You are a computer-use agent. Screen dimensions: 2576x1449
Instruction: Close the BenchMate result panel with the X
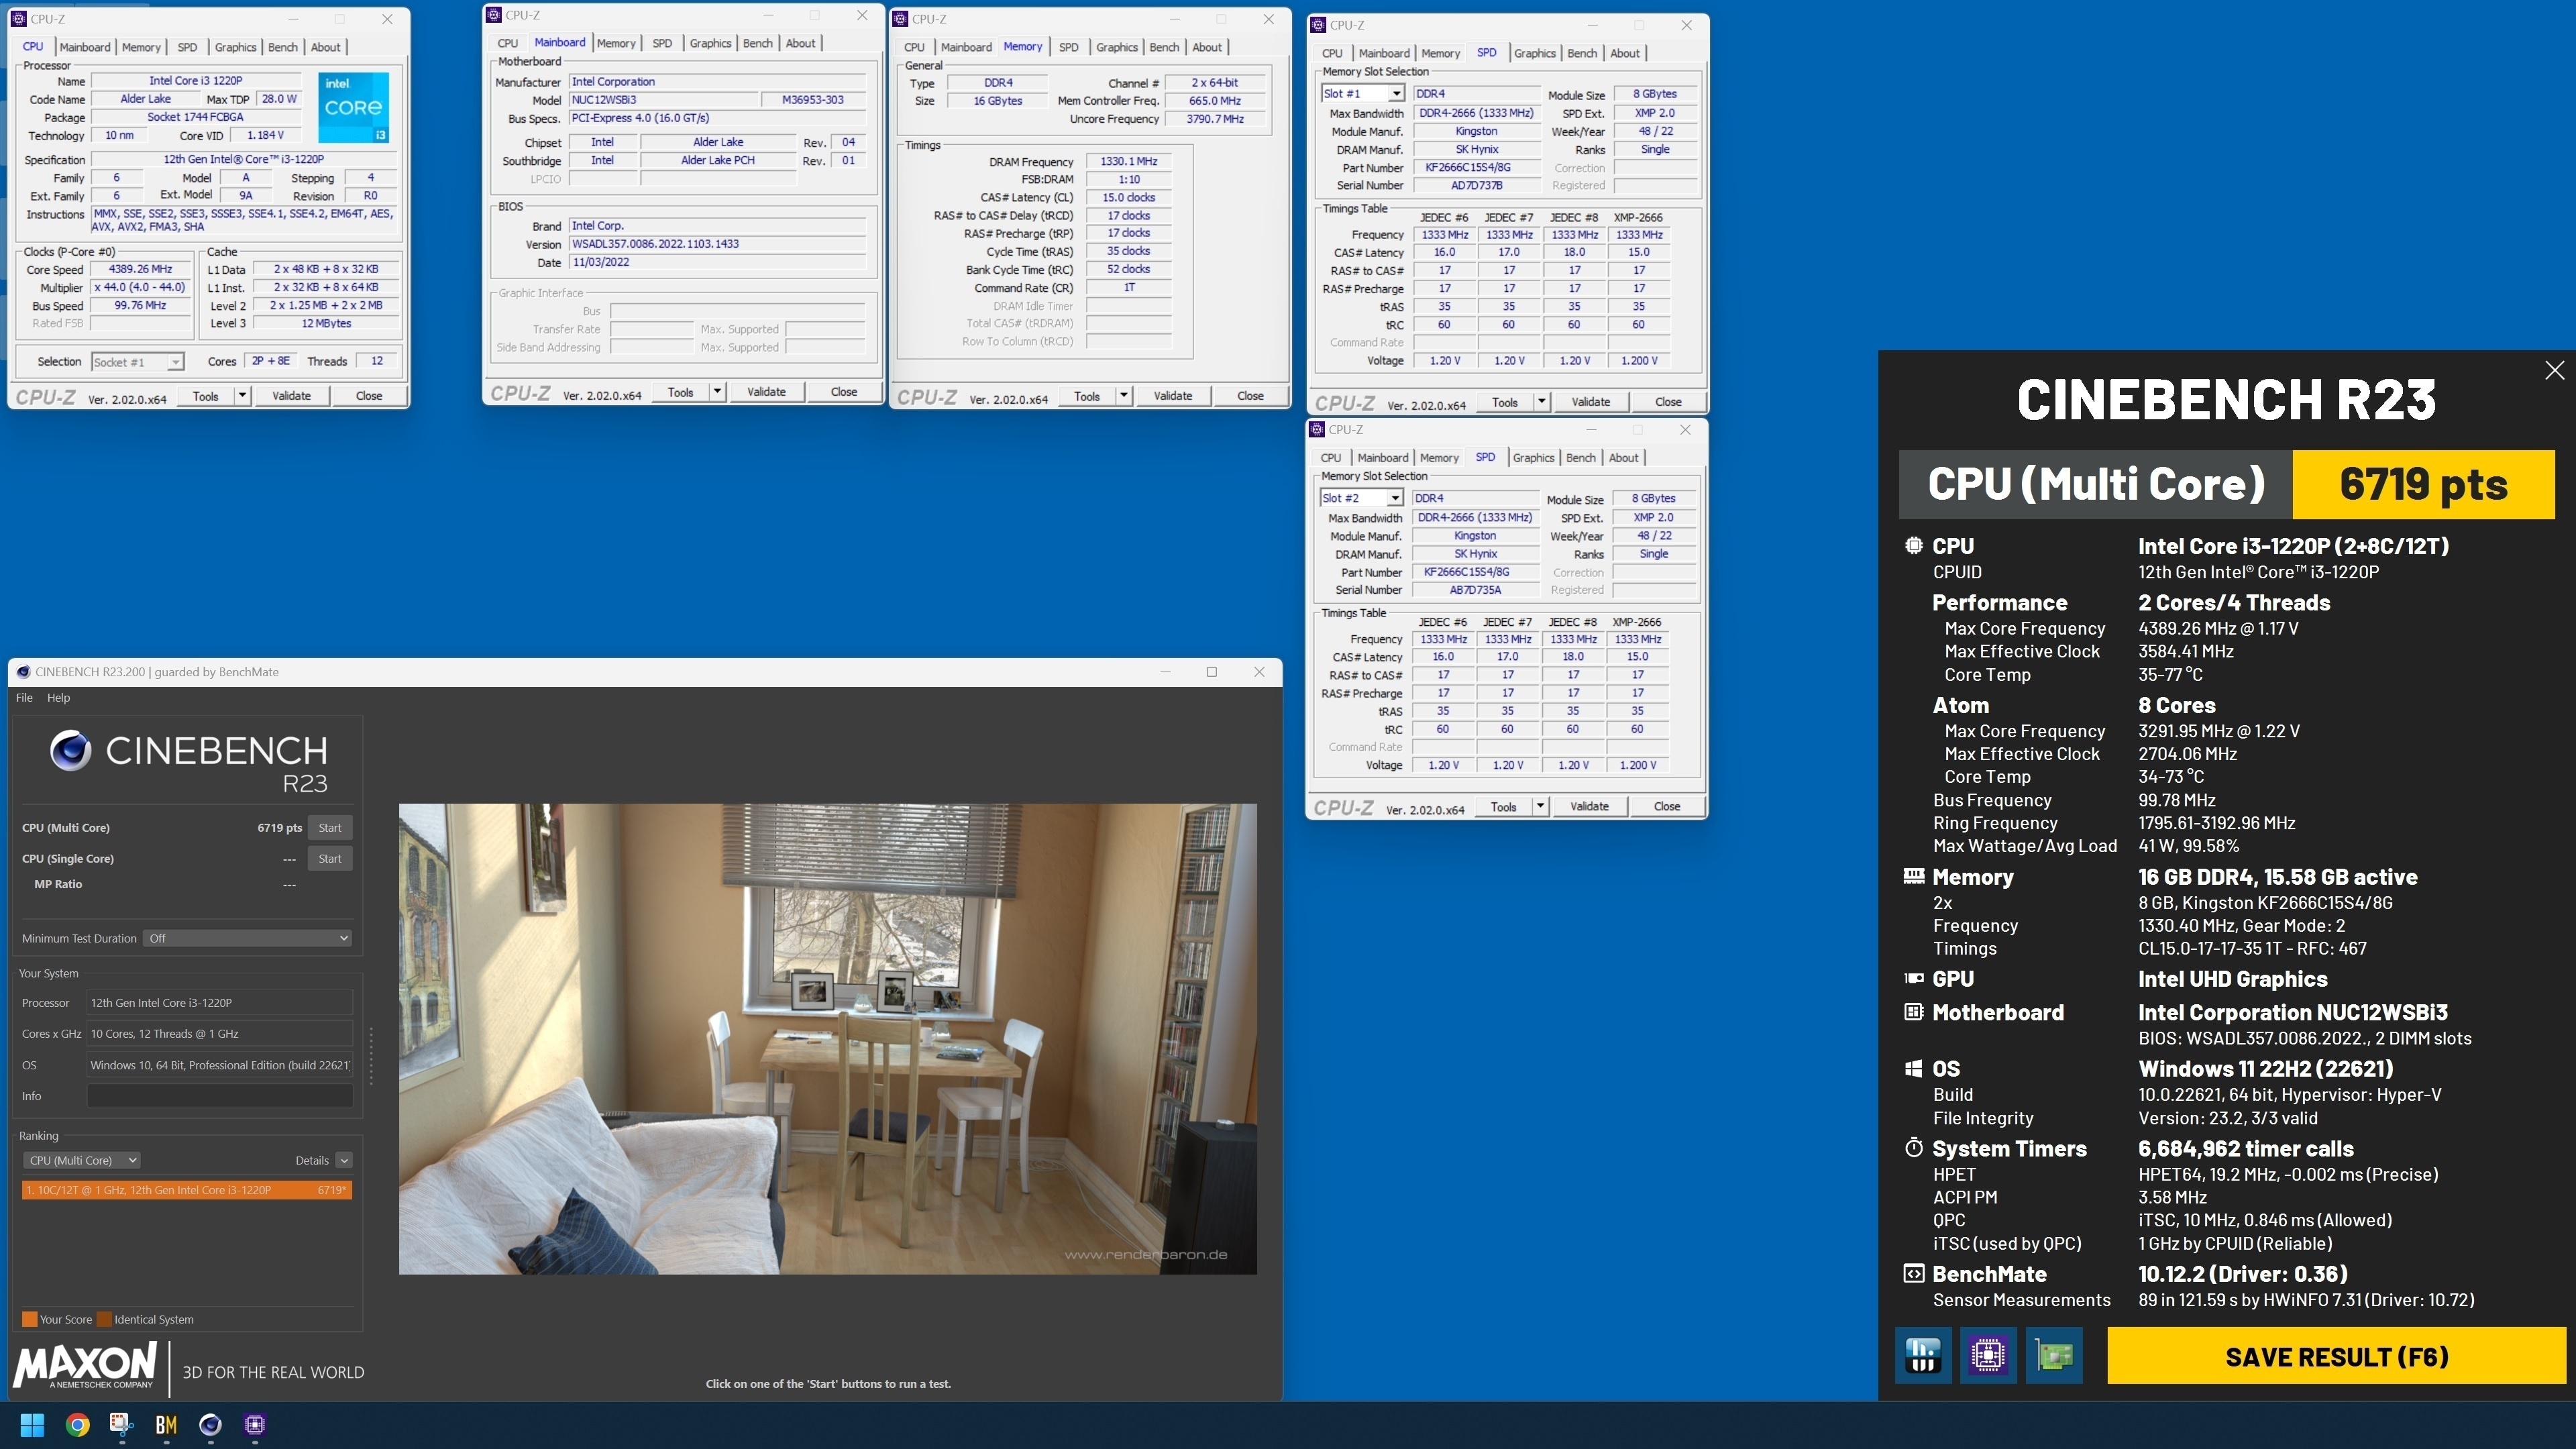point(2554,370)
